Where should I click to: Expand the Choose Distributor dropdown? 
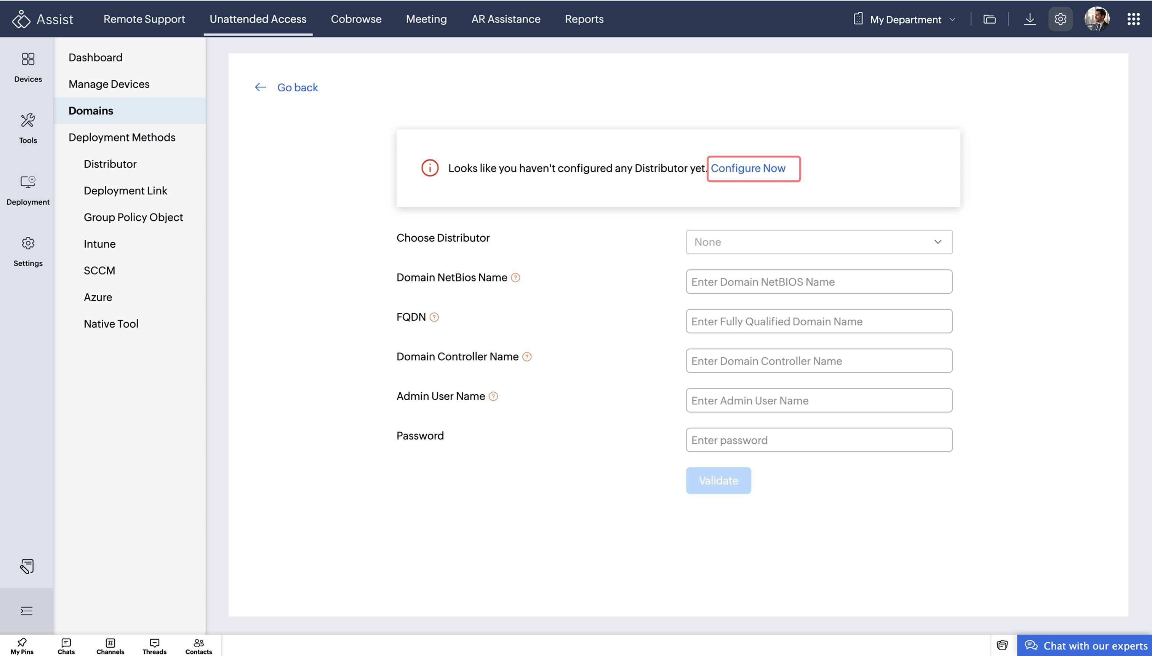[819, 242]
